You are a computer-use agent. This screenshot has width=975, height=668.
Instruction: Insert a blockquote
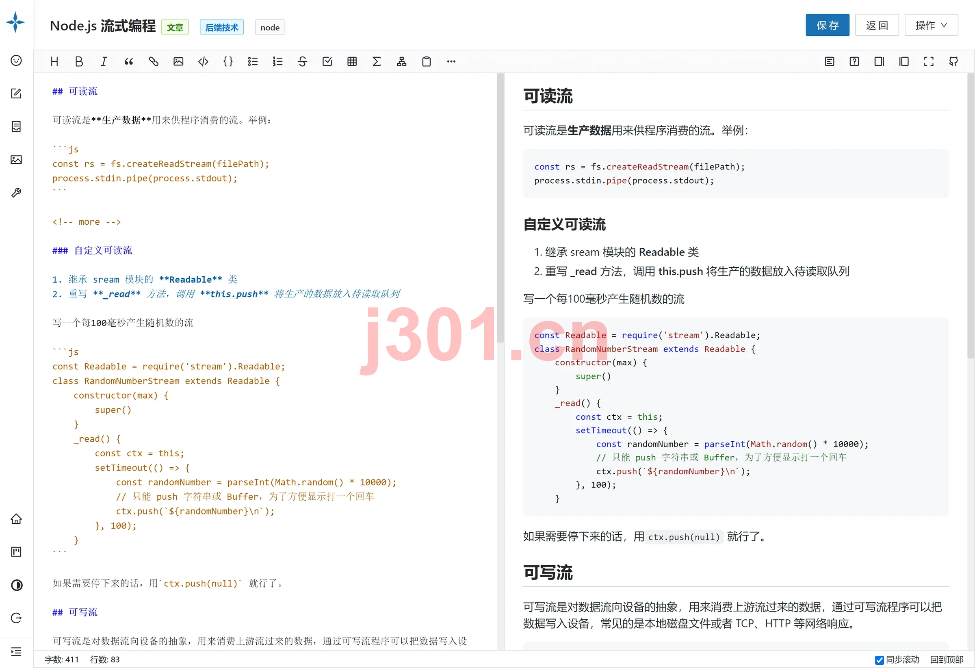pos(129,62)
